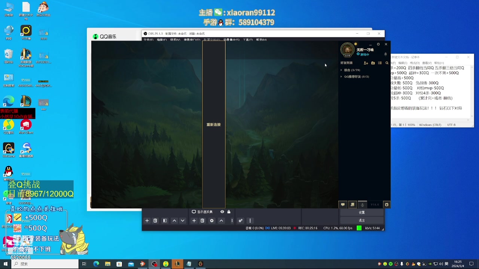This screenshot has width=479, height=269.
Task: Open 帮助(H) menu in Notepad window
Action: tap(439, 63)
